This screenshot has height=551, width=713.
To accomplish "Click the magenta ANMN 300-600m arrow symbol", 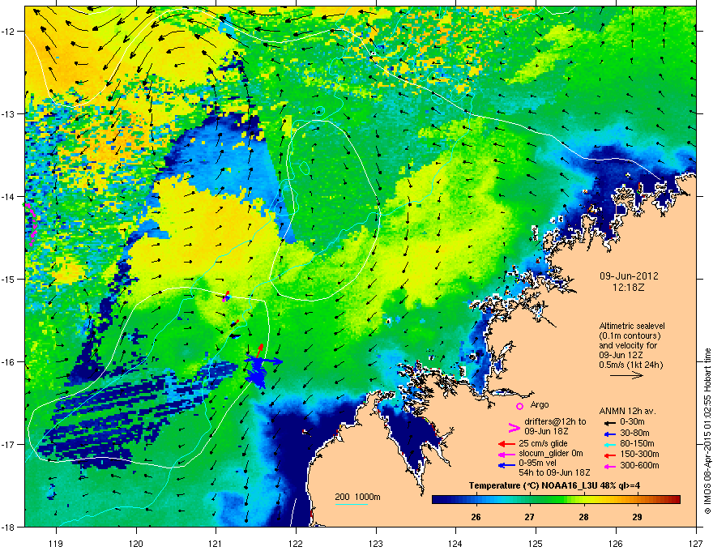I will coord(612,466).
